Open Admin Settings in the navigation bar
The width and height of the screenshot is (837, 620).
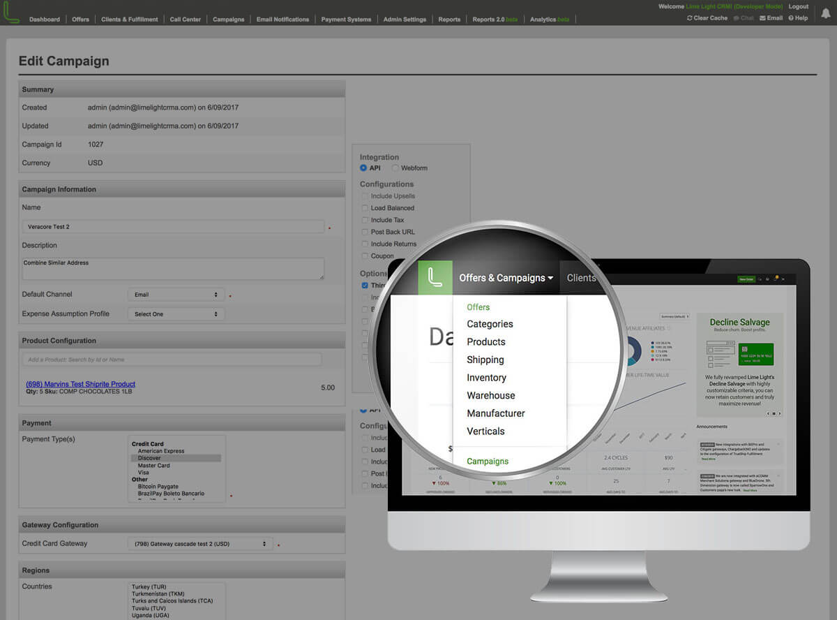point(405,20)
